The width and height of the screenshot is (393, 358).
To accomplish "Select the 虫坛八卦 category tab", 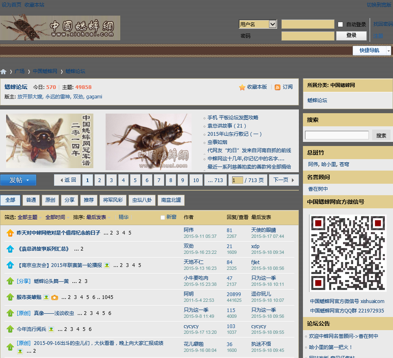I will click(142, 200).
